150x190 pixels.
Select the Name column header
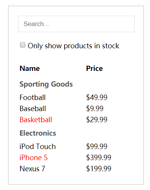pos(30,69)
